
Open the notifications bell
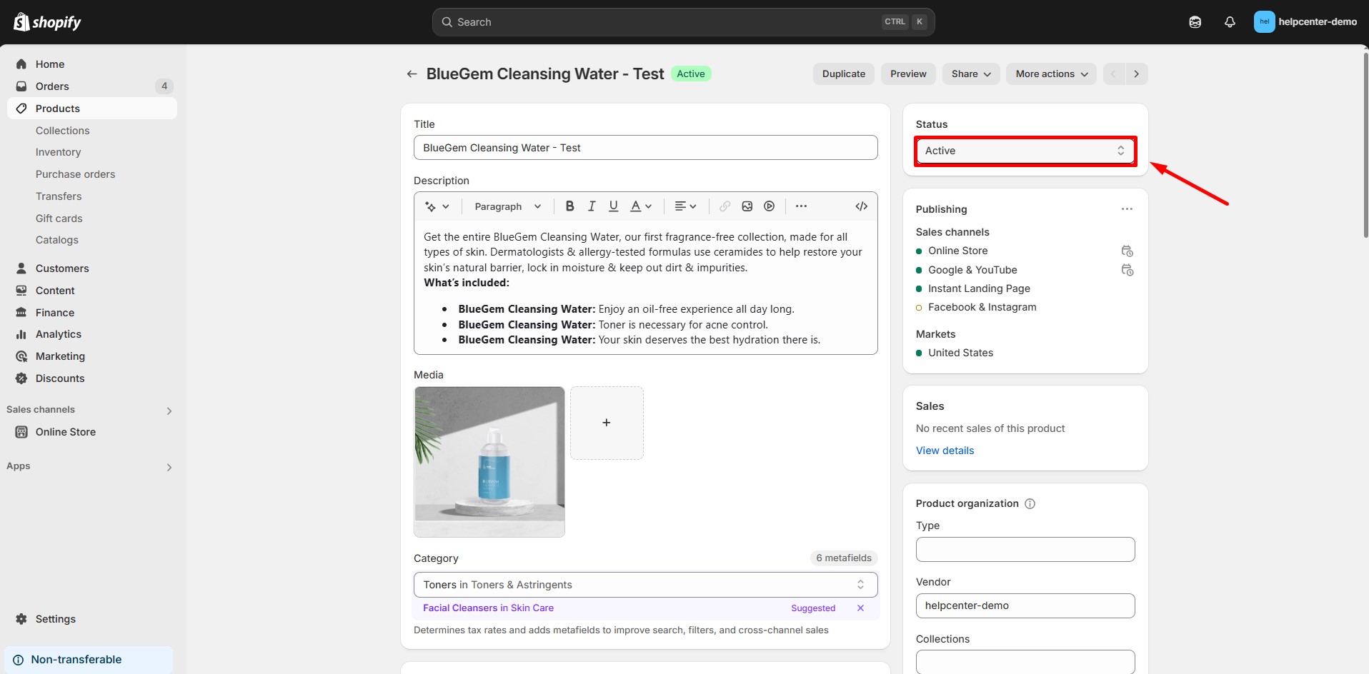click(x=1229, y=22)
